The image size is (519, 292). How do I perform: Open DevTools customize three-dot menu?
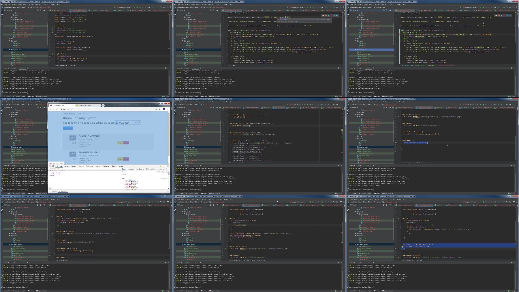(165, 166)
